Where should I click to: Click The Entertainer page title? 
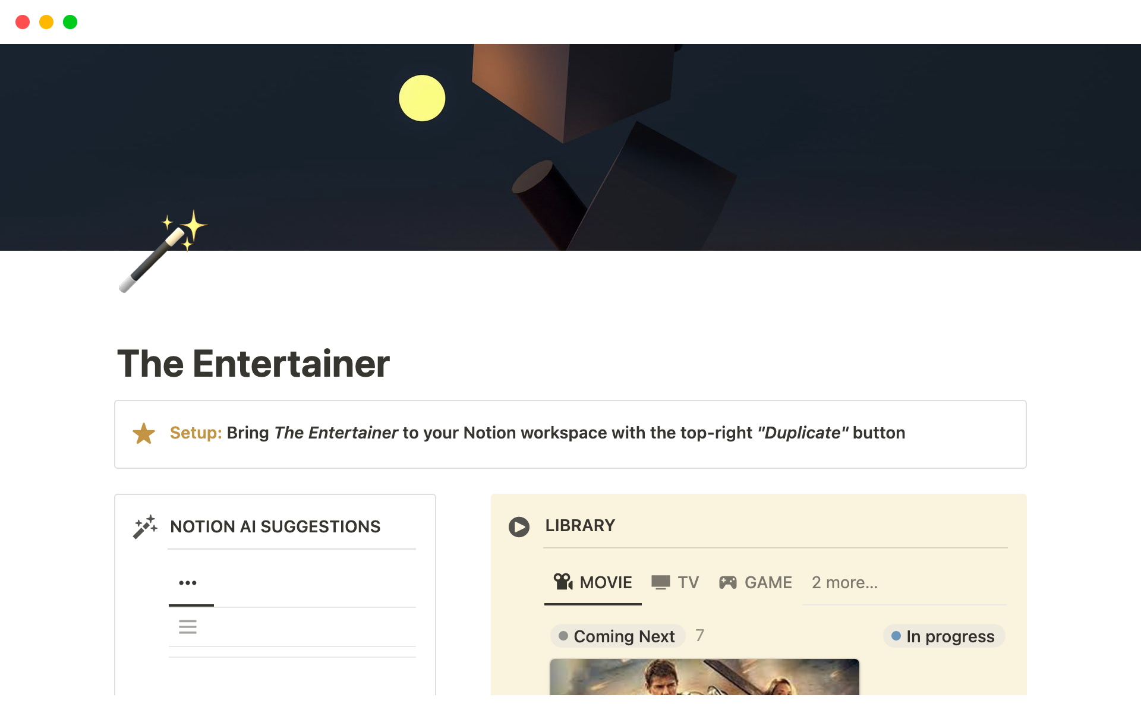click(254, 364)
